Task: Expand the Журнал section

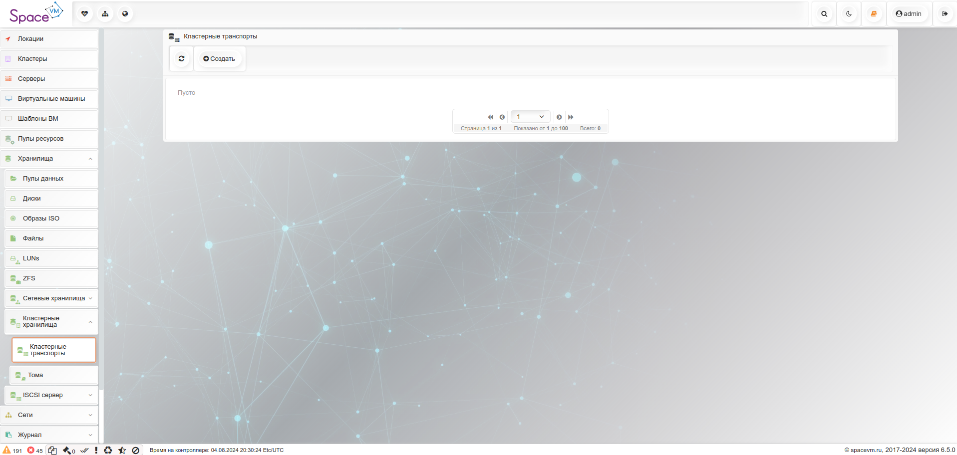Action: [49, 435]
